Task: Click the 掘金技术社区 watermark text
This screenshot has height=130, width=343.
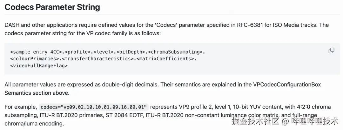Action: [255, 121]
